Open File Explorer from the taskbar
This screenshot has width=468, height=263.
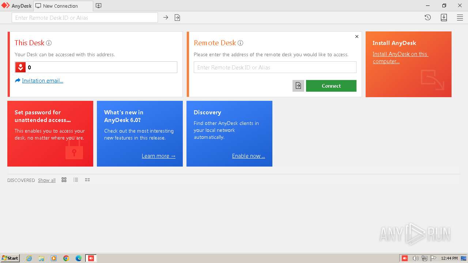click(x=41, y=258)
